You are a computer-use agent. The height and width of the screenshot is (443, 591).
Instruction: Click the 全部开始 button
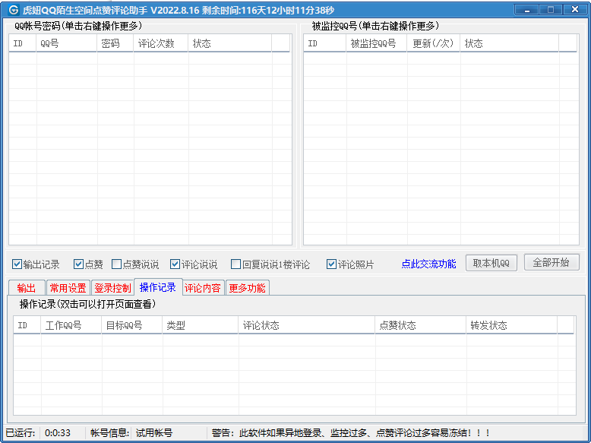tap(551, 262)
